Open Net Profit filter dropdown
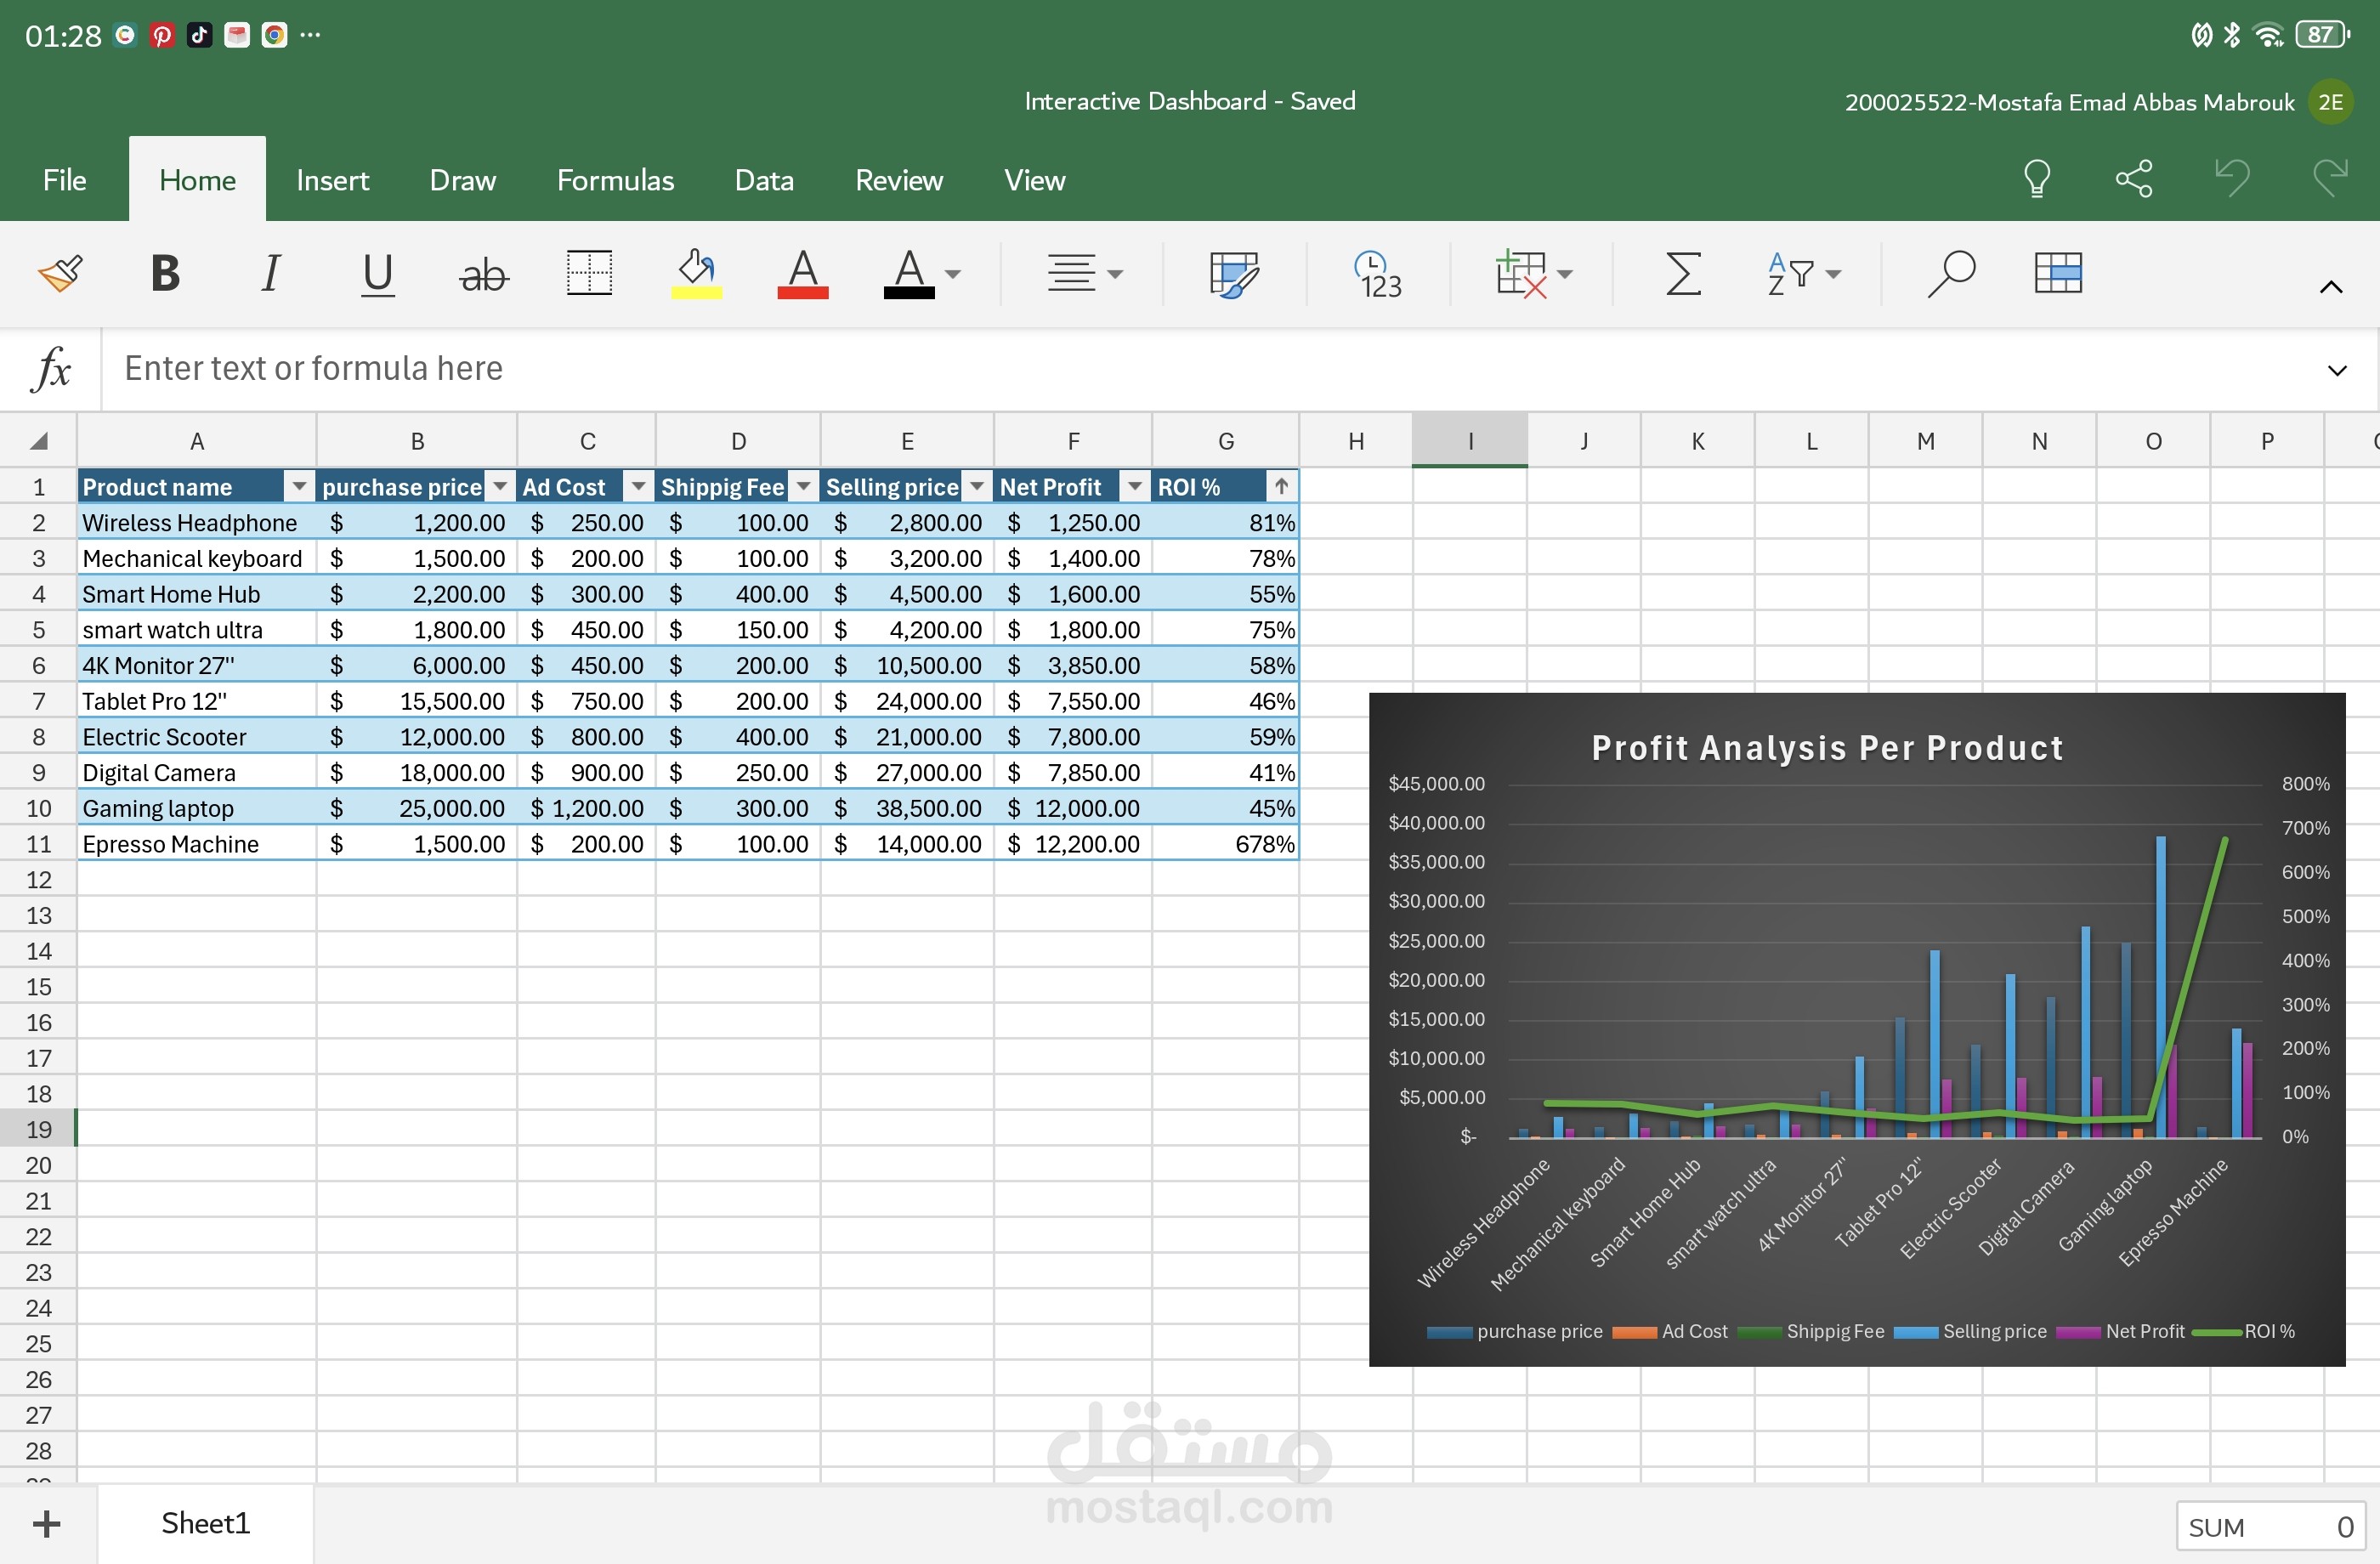Viewport: 2380px width, 1564px height. tap(1134, 487)
